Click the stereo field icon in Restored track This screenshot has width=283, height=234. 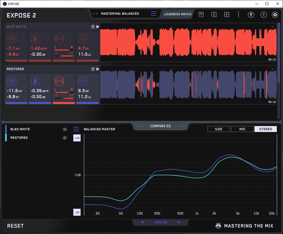[59, 81]
